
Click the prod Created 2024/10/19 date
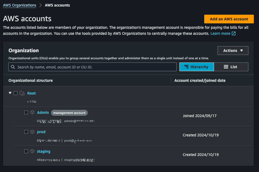[x=201, y=135]
